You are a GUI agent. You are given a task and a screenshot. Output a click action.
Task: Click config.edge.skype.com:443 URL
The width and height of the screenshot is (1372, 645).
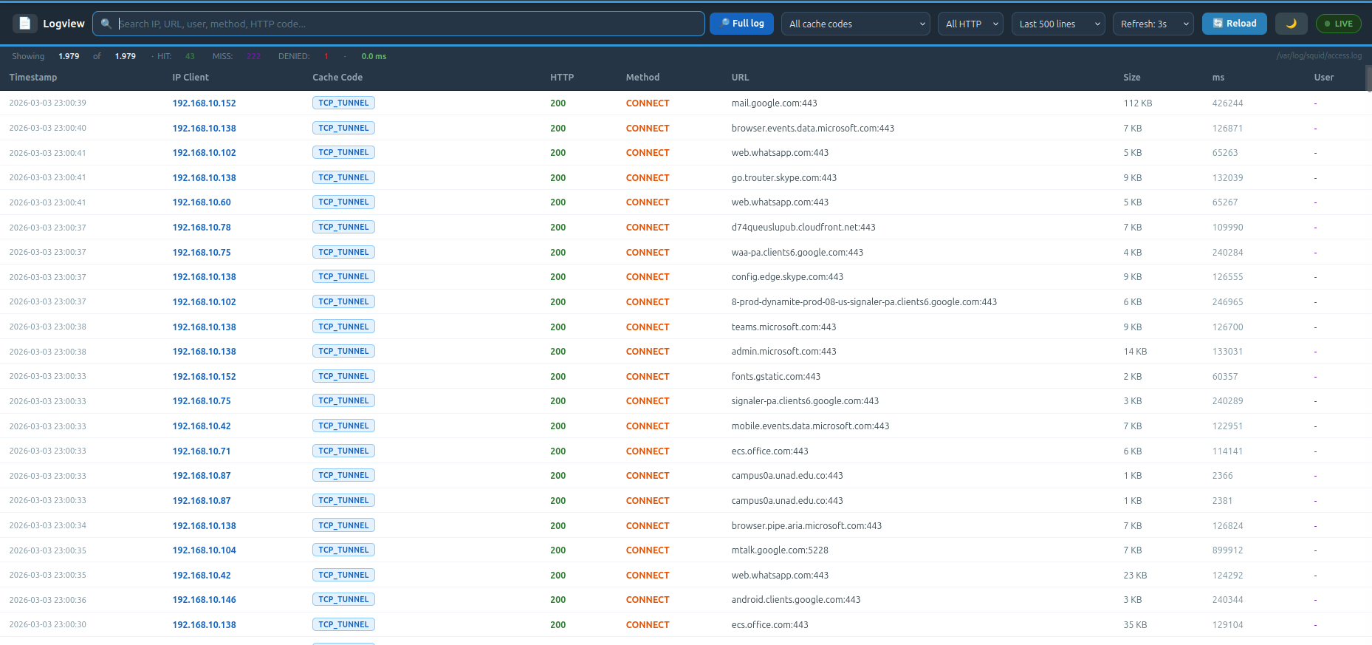(787, 277)
